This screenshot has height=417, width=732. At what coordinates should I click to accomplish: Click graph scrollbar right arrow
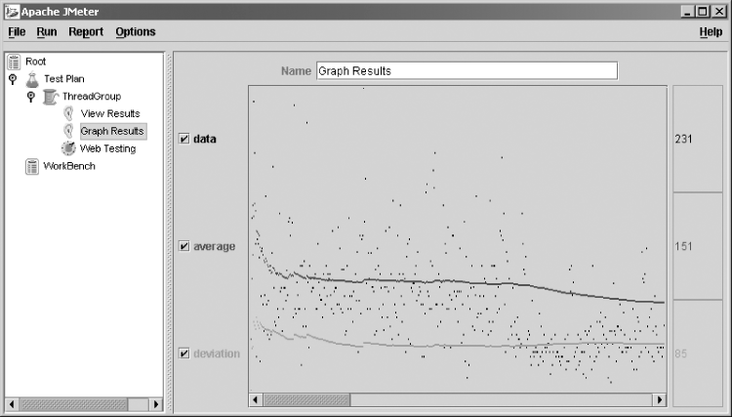[659, 399]
